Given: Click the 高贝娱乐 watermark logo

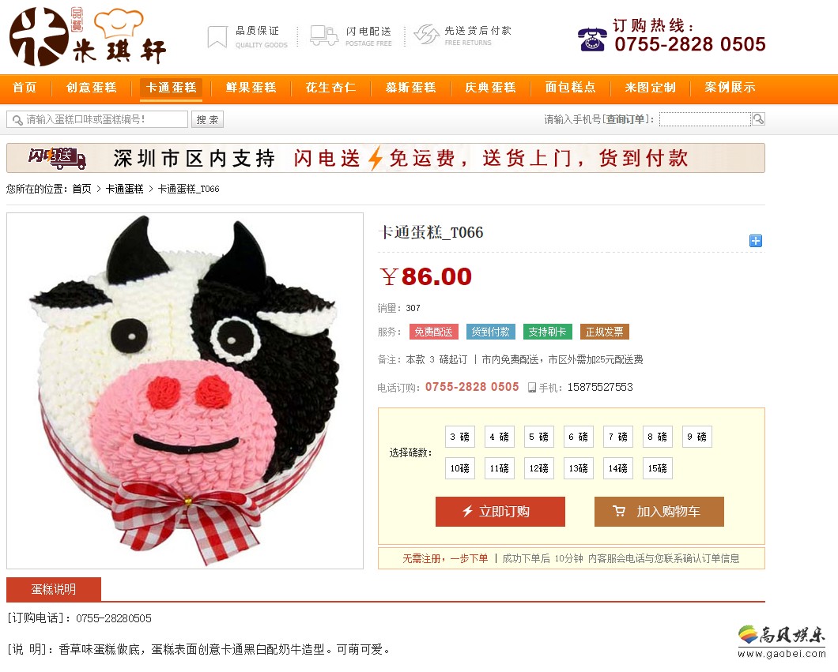Looking at the screenshot, I should coord(782,641).
